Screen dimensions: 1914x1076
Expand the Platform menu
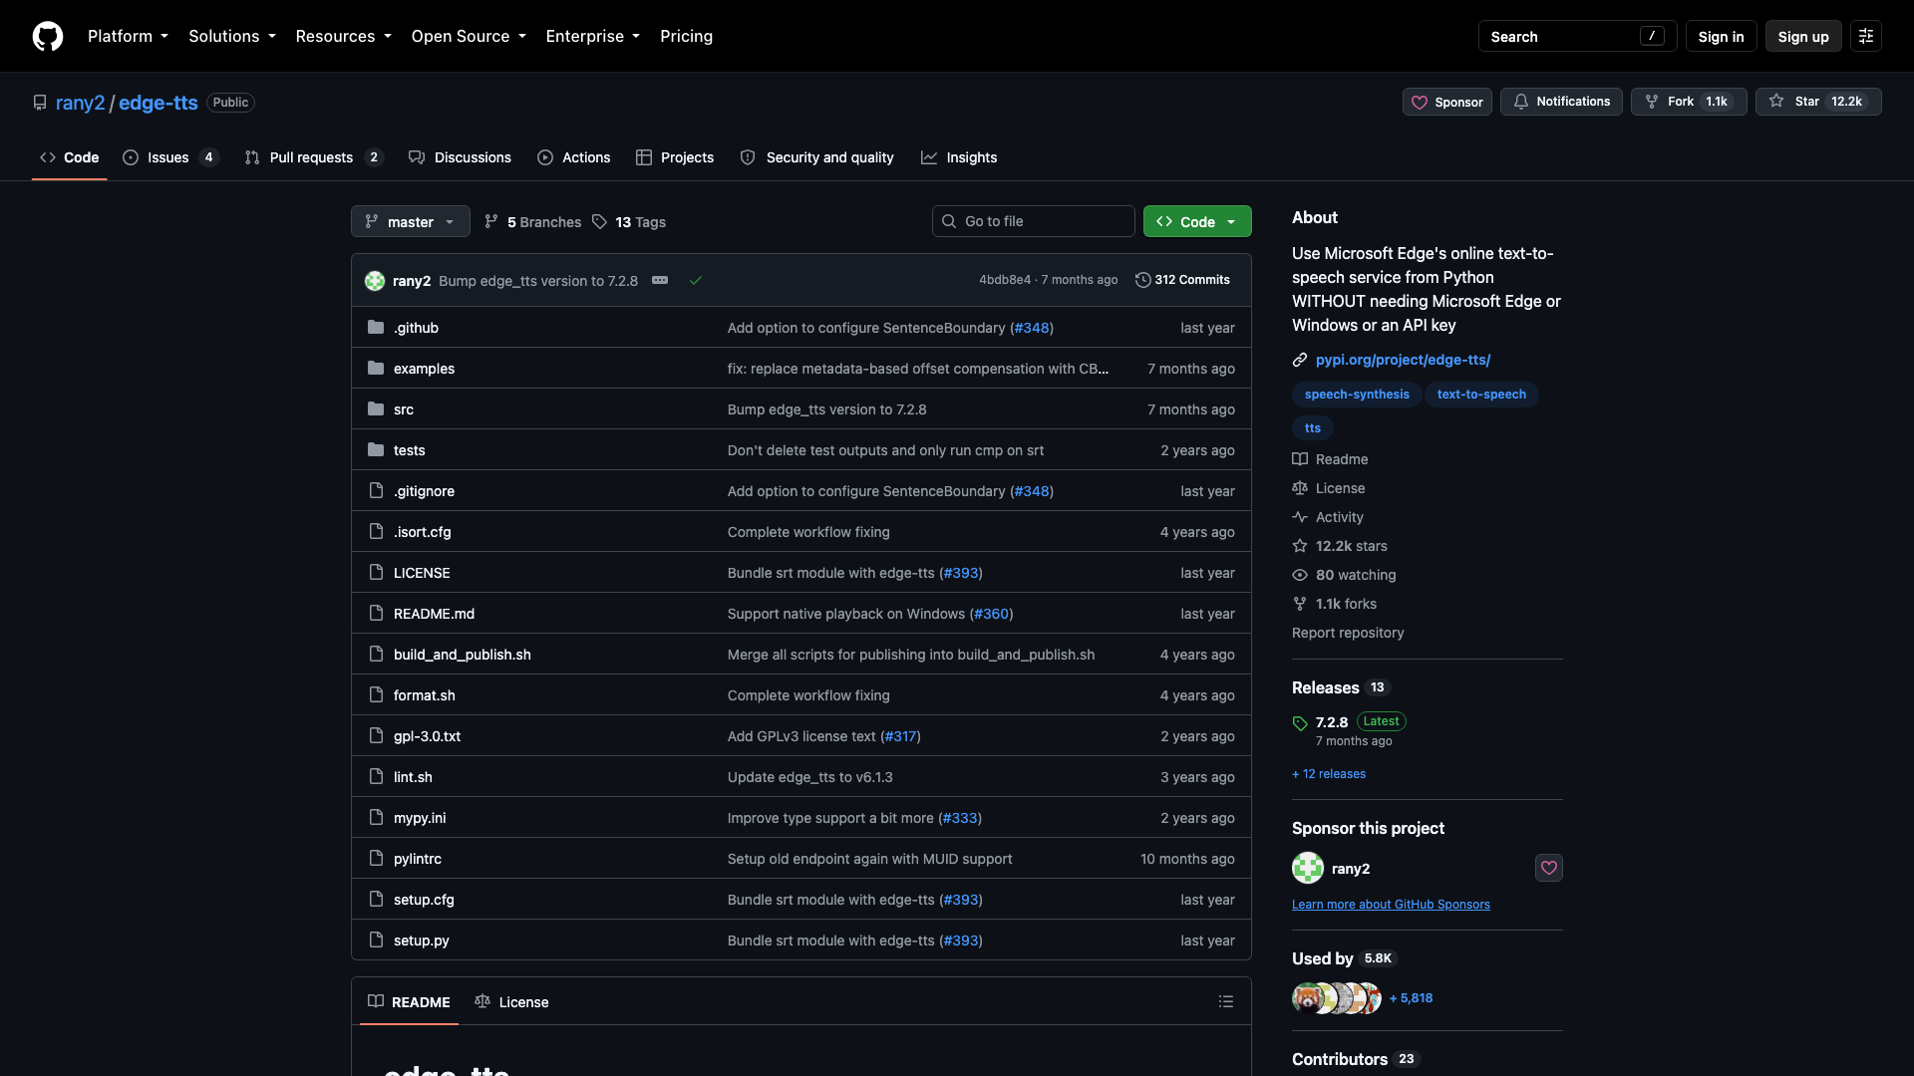[x=128, y=36]
